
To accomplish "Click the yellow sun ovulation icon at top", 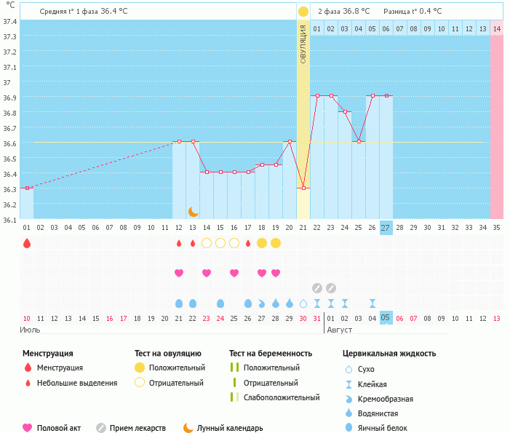I will pos(303,11).
